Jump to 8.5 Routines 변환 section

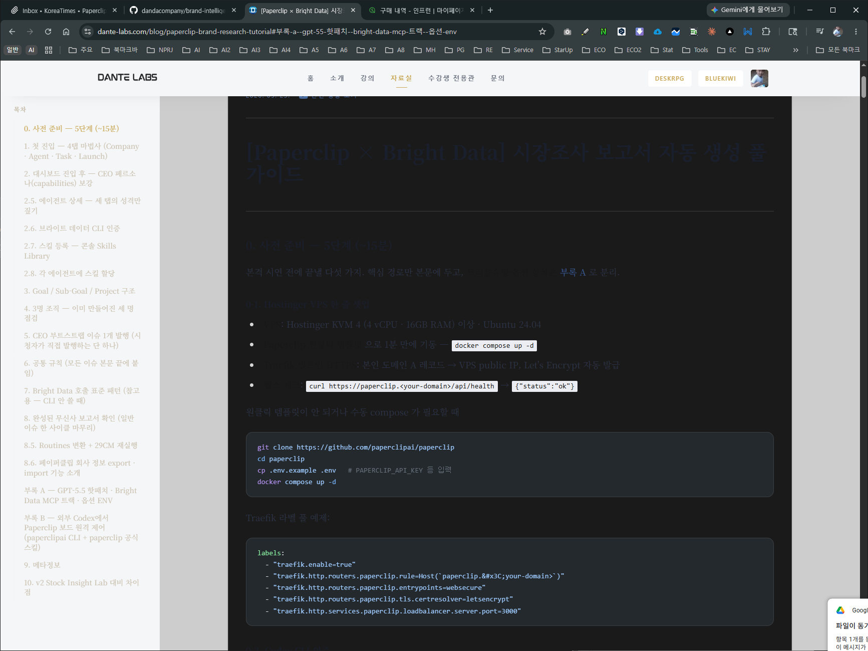[81, 446]
